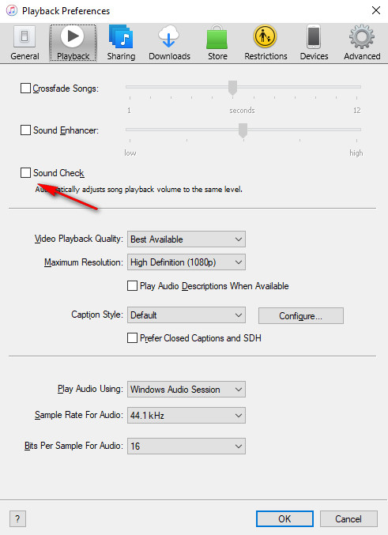Enable the Crossfade Songs checkbox

(25, 89)
